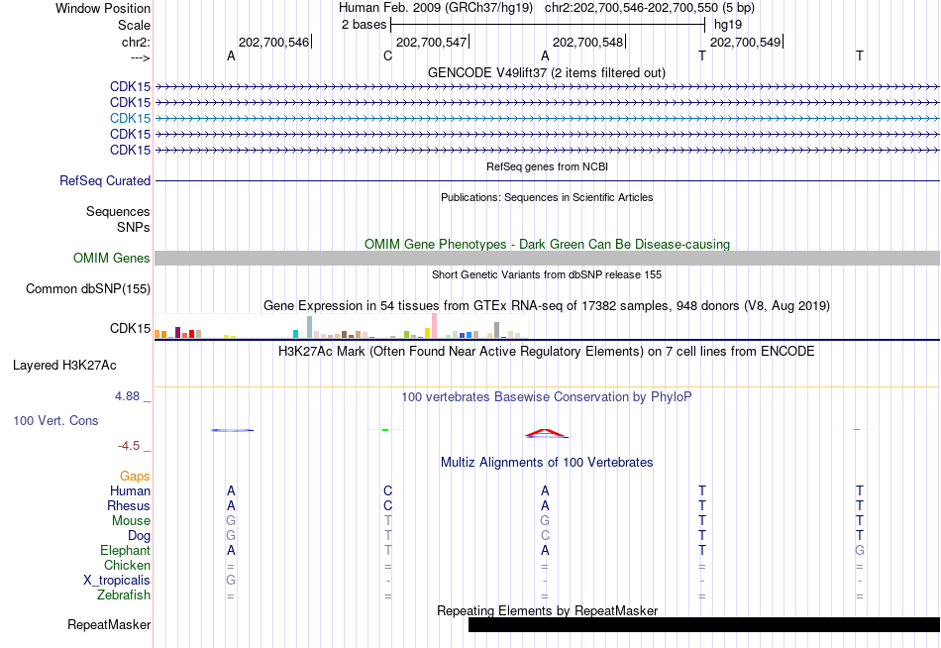The image size is (941, 648).
Task: Select the Mouse species row label
Action: click(x=131, y=521)
